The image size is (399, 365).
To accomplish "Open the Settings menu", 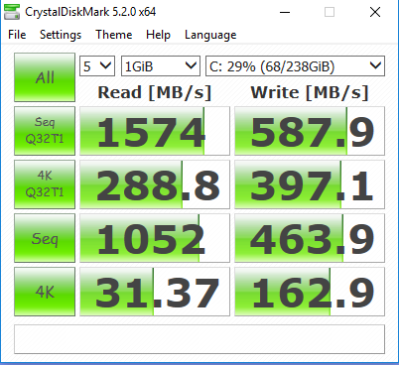I will coord(61,35).
